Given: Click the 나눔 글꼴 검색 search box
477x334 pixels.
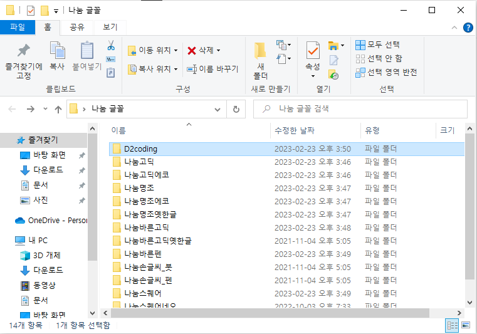Looking at the screenshot, I should [360, 109].
